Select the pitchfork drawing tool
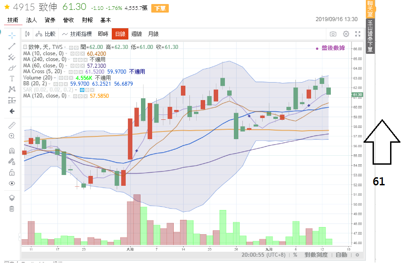404x267 pixels. (x=12, y=57)
